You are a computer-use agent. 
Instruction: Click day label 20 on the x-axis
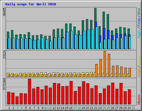(x=87, y=108)
